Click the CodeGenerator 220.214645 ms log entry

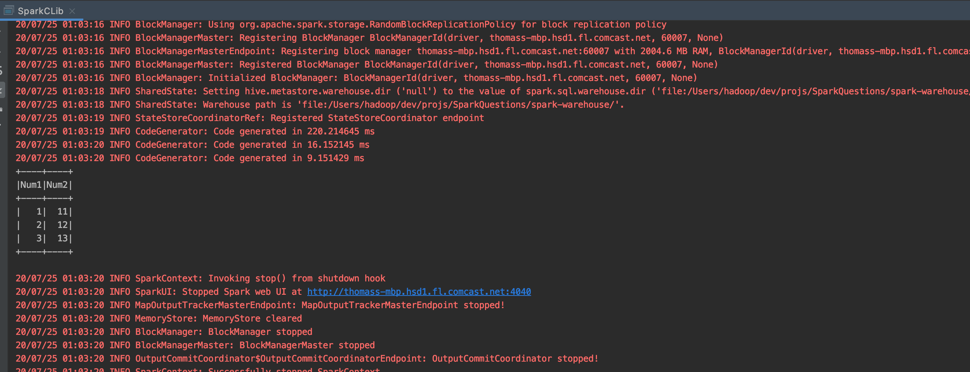click(195, 131)
